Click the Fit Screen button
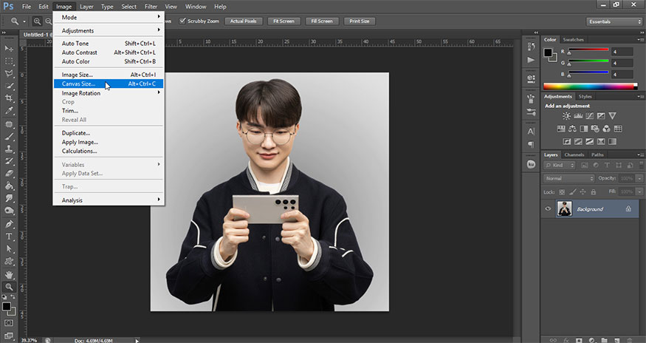Image resolution: width=646 pixels, height=343 pixels. [285, 21]
